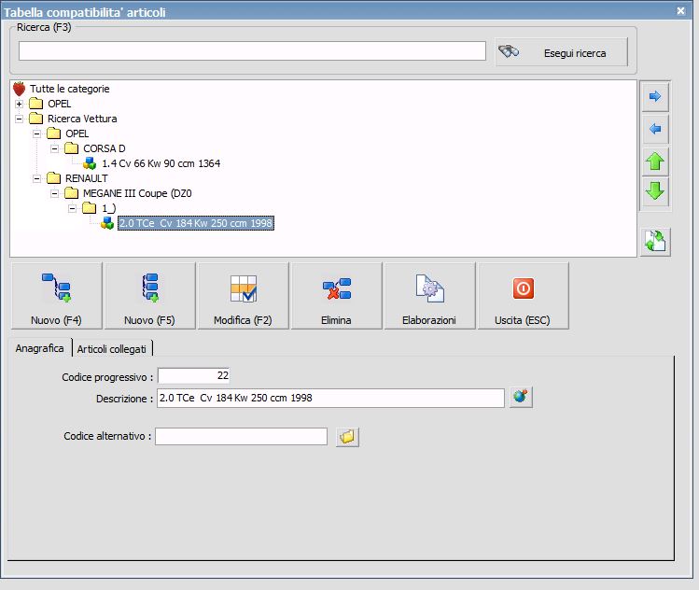Switch to Articoli collegati tab
This screenshot has height=590, width=699.
[111, 349]
